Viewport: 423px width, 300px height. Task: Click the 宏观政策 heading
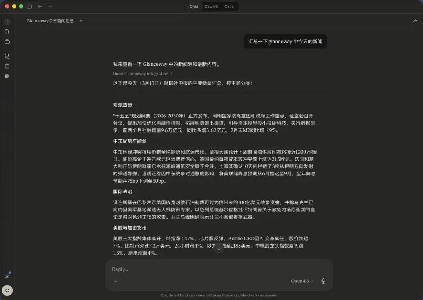[x=123, y=105]
